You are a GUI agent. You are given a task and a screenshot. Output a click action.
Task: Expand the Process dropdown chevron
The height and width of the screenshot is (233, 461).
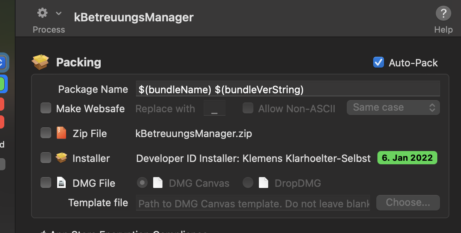pos(59,13)
